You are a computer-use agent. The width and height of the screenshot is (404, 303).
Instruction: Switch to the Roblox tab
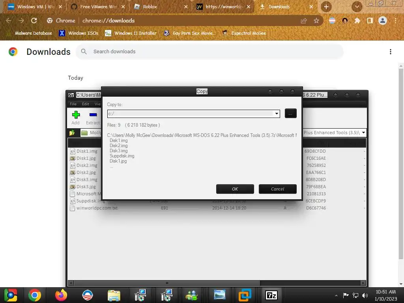(x=161, y=7)
